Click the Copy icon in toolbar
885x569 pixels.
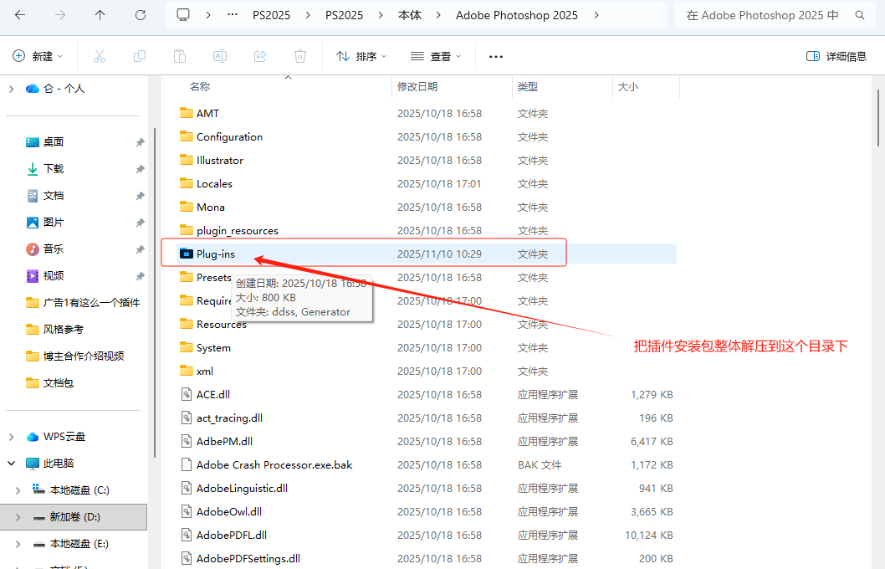pyautogui.click(x=140, y=56)
